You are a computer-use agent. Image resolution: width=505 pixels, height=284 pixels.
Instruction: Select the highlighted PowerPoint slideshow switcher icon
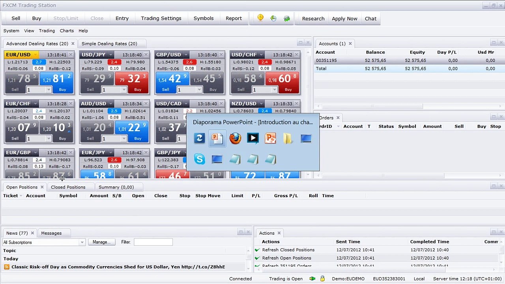tap(217, 138)
